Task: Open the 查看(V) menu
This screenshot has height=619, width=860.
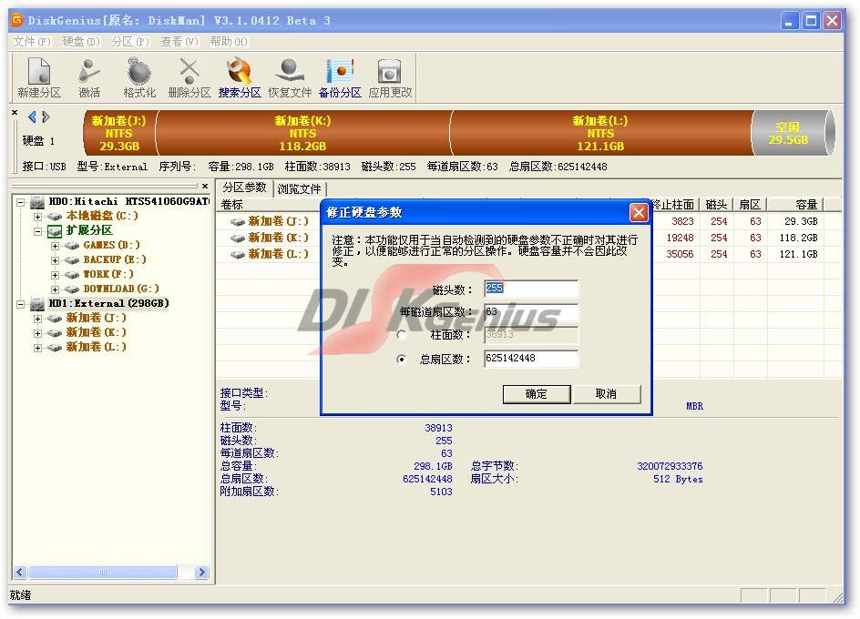Action: pos(179,42)
